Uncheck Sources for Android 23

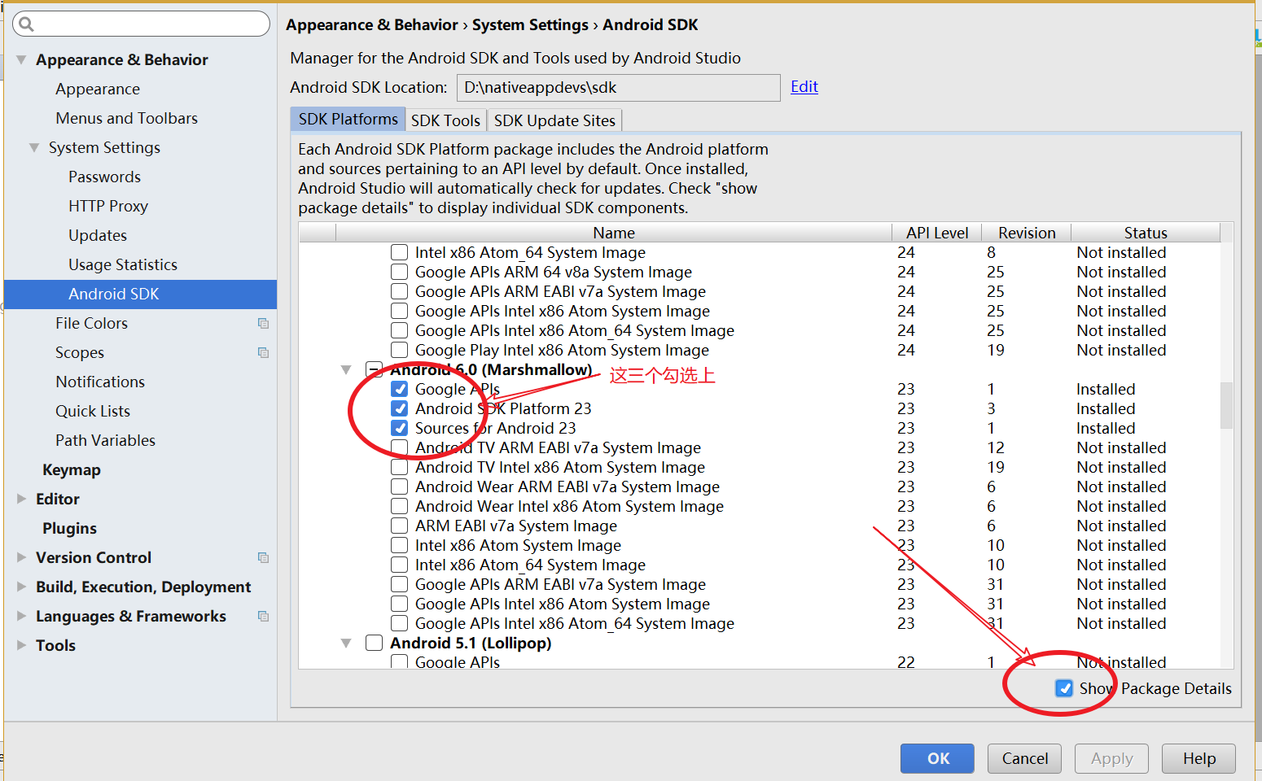(x=399, y=428)
